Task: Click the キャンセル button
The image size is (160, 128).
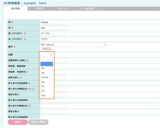Action: click(38, 122)
